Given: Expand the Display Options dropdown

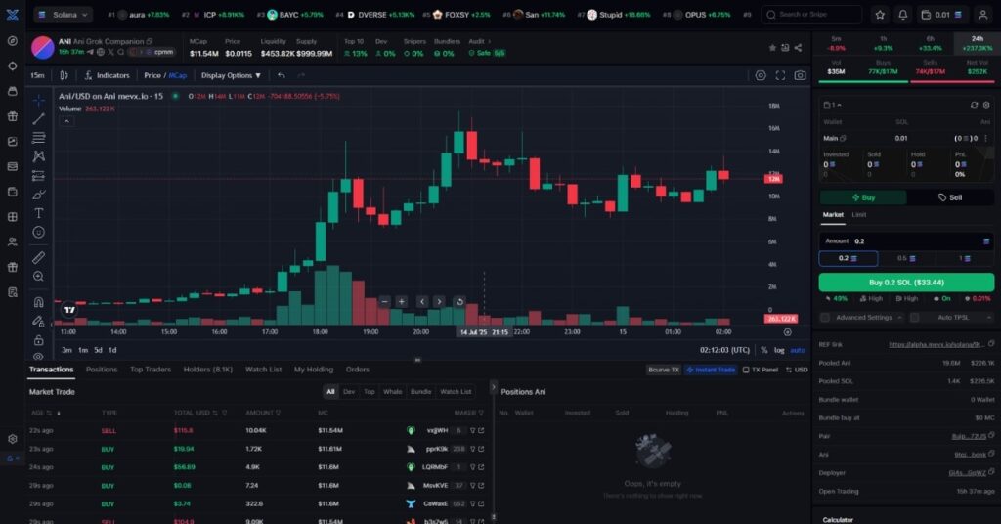Looking at the screenshot, I should point(231,75).
